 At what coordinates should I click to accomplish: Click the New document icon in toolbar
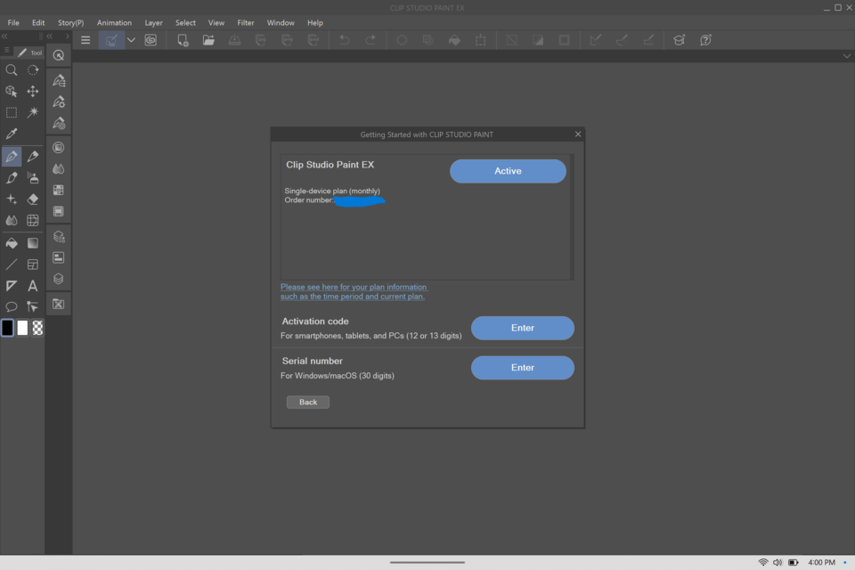183,40
